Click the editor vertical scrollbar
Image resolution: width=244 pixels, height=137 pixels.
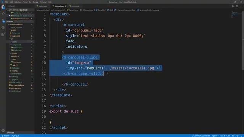[243, 40]
